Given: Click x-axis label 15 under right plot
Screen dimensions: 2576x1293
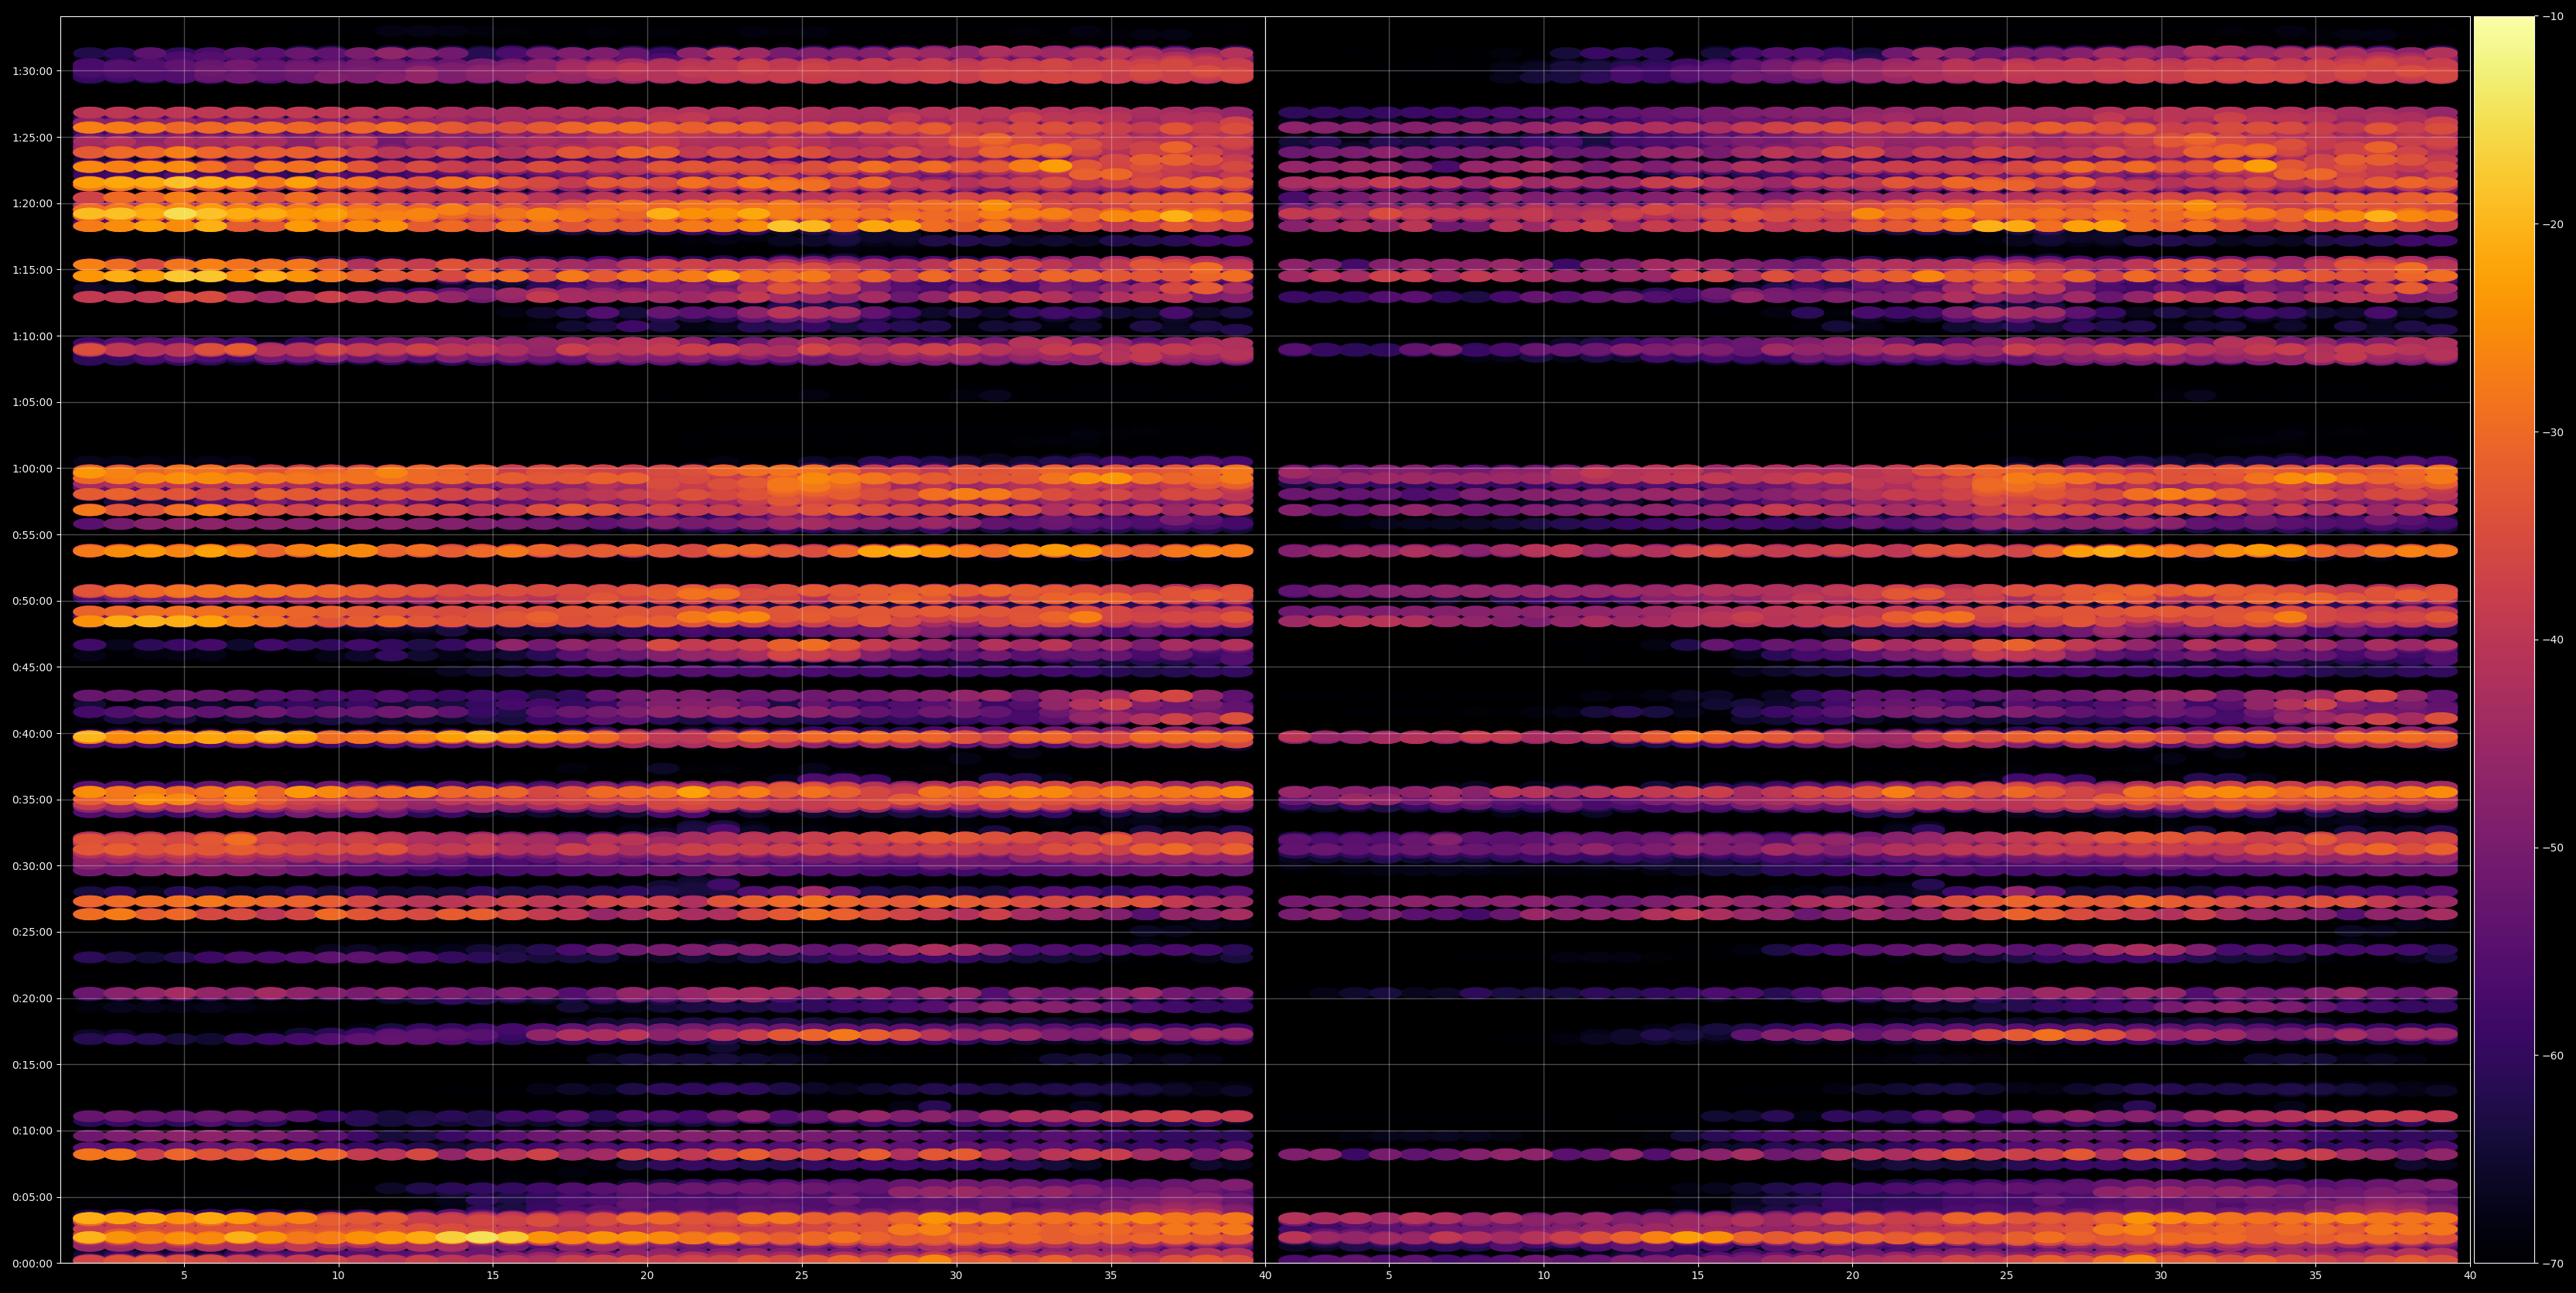Looking at the screenshot, I should click(1698, 1276).
